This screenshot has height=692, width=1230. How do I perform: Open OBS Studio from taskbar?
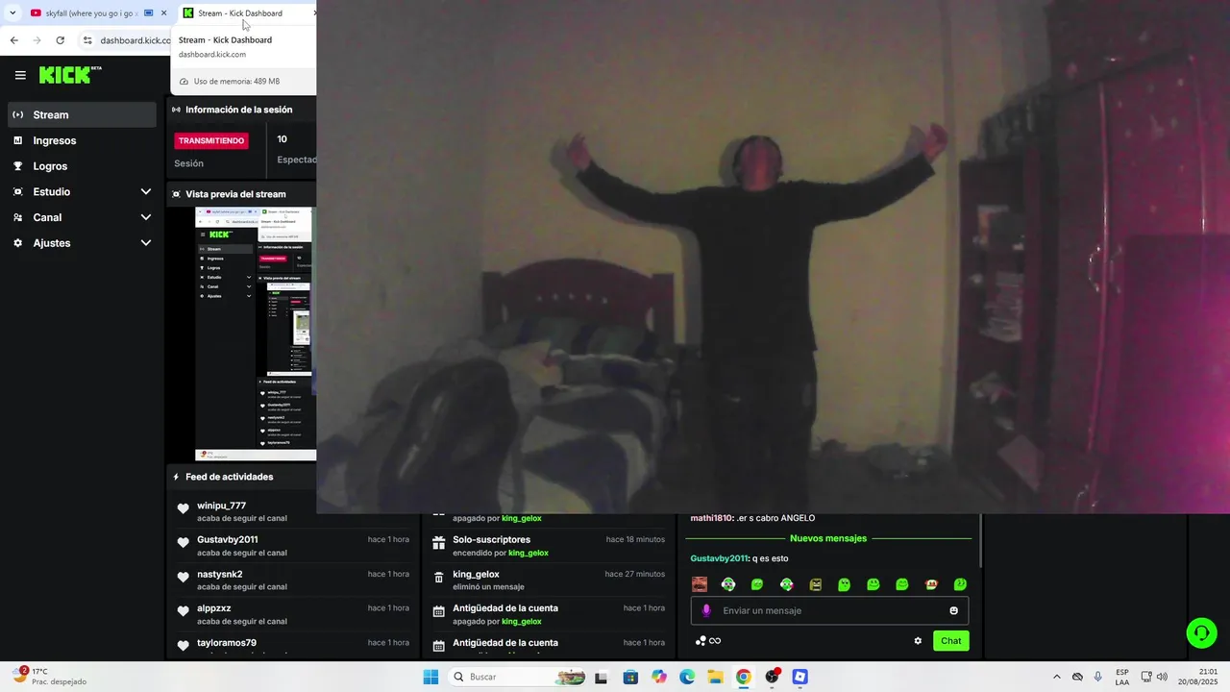point(772,677)
